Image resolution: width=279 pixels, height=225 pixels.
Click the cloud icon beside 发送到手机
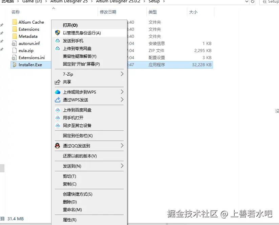click(x=58, y=41)
